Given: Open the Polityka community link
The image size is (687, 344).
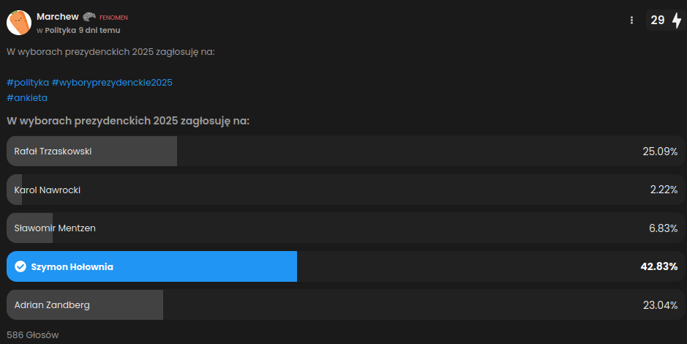Looking at the screenshot, I should pyautogui.click(x=60, y=30).
